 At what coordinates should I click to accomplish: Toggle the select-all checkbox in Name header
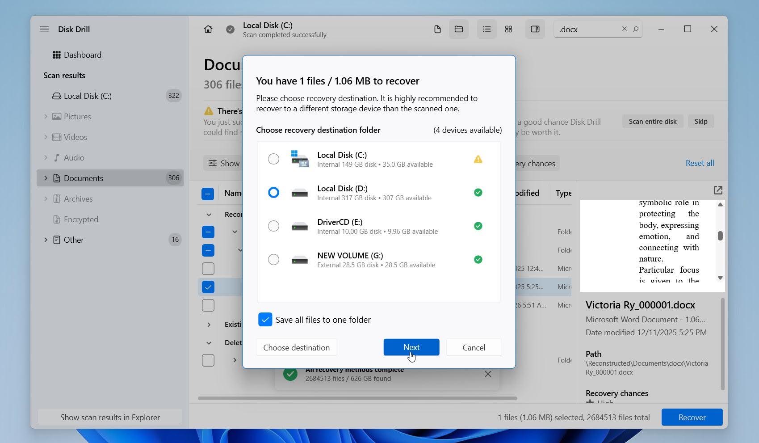click(x=208, y=194)
